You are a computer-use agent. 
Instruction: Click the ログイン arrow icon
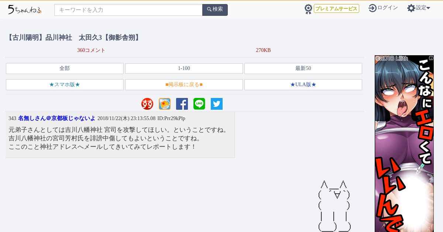tap(372, 8)
